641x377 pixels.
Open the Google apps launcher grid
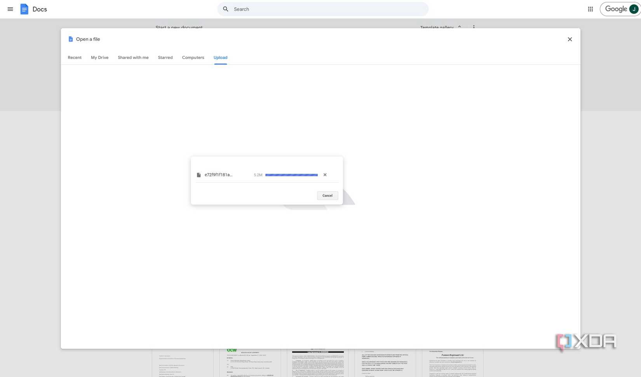[x=590, y=9]
